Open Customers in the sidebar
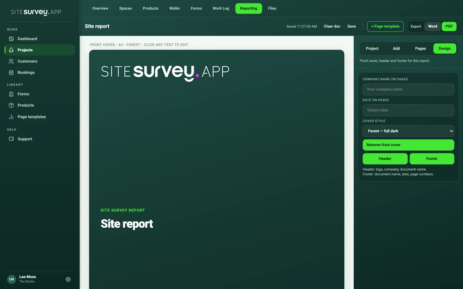The height and width of the screenshot is (289, 463). 40,61
